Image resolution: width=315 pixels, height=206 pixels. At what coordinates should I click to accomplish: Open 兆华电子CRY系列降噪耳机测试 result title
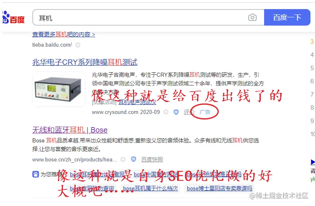pos(85,62)
